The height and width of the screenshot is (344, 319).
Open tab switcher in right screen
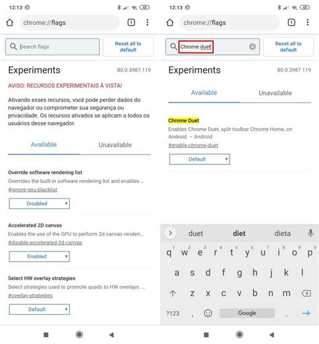click(291, 22)
